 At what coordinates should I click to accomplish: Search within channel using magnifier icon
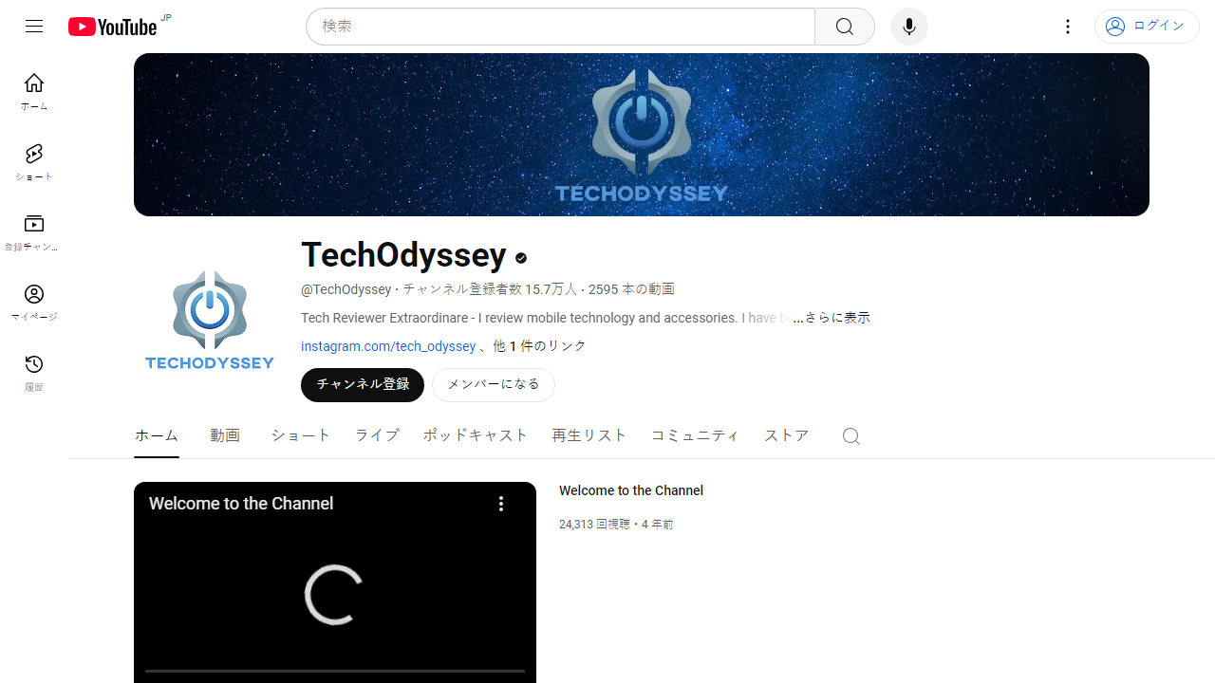click(x=850, y=436)
